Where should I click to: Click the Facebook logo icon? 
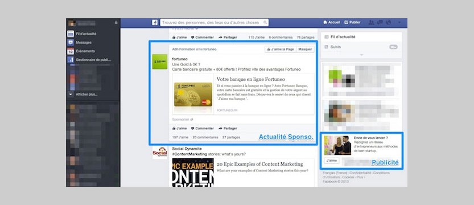(155, 23)
